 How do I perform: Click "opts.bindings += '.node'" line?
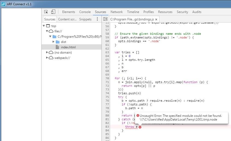click(x=139, y=41)
